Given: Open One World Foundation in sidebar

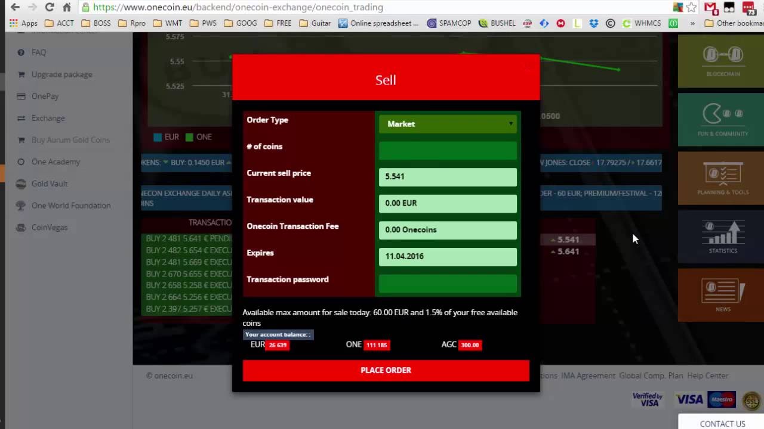Looking at the screenshot, I should 71,206.
